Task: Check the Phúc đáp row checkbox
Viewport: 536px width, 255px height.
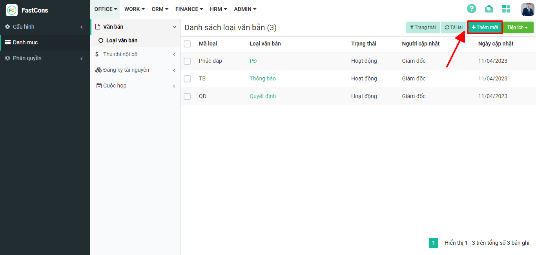Action: point(187,61)
